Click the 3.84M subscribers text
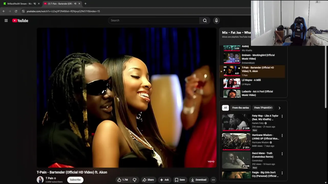 pyautogui.click(x=54, y=182)
